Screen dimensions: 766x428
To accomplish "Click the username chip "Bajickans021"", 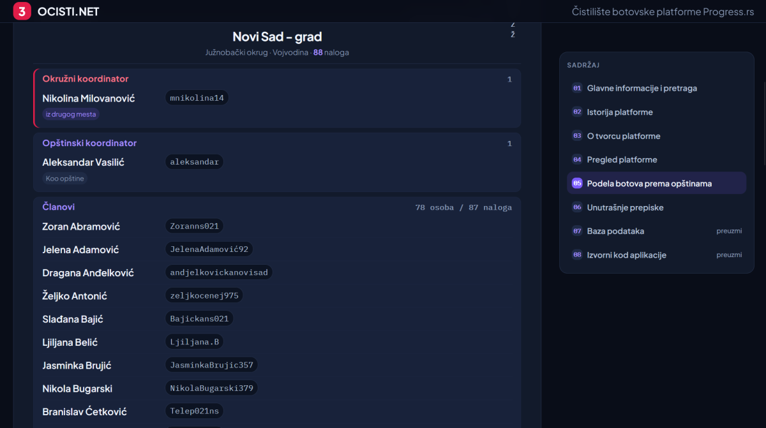I will pos(199,319).
